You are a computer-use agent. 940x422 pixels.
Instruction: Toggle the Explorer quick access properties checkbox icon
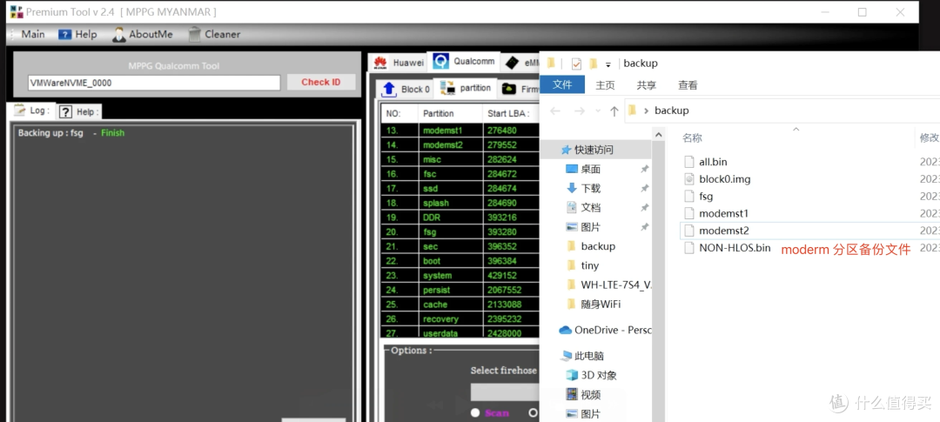(x=576, y=64)
